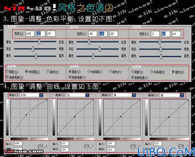This screenshot has height=157, width=195.
Task: Choose 中间调(D) in the -2 color balance panel
Action: [157, 72]
